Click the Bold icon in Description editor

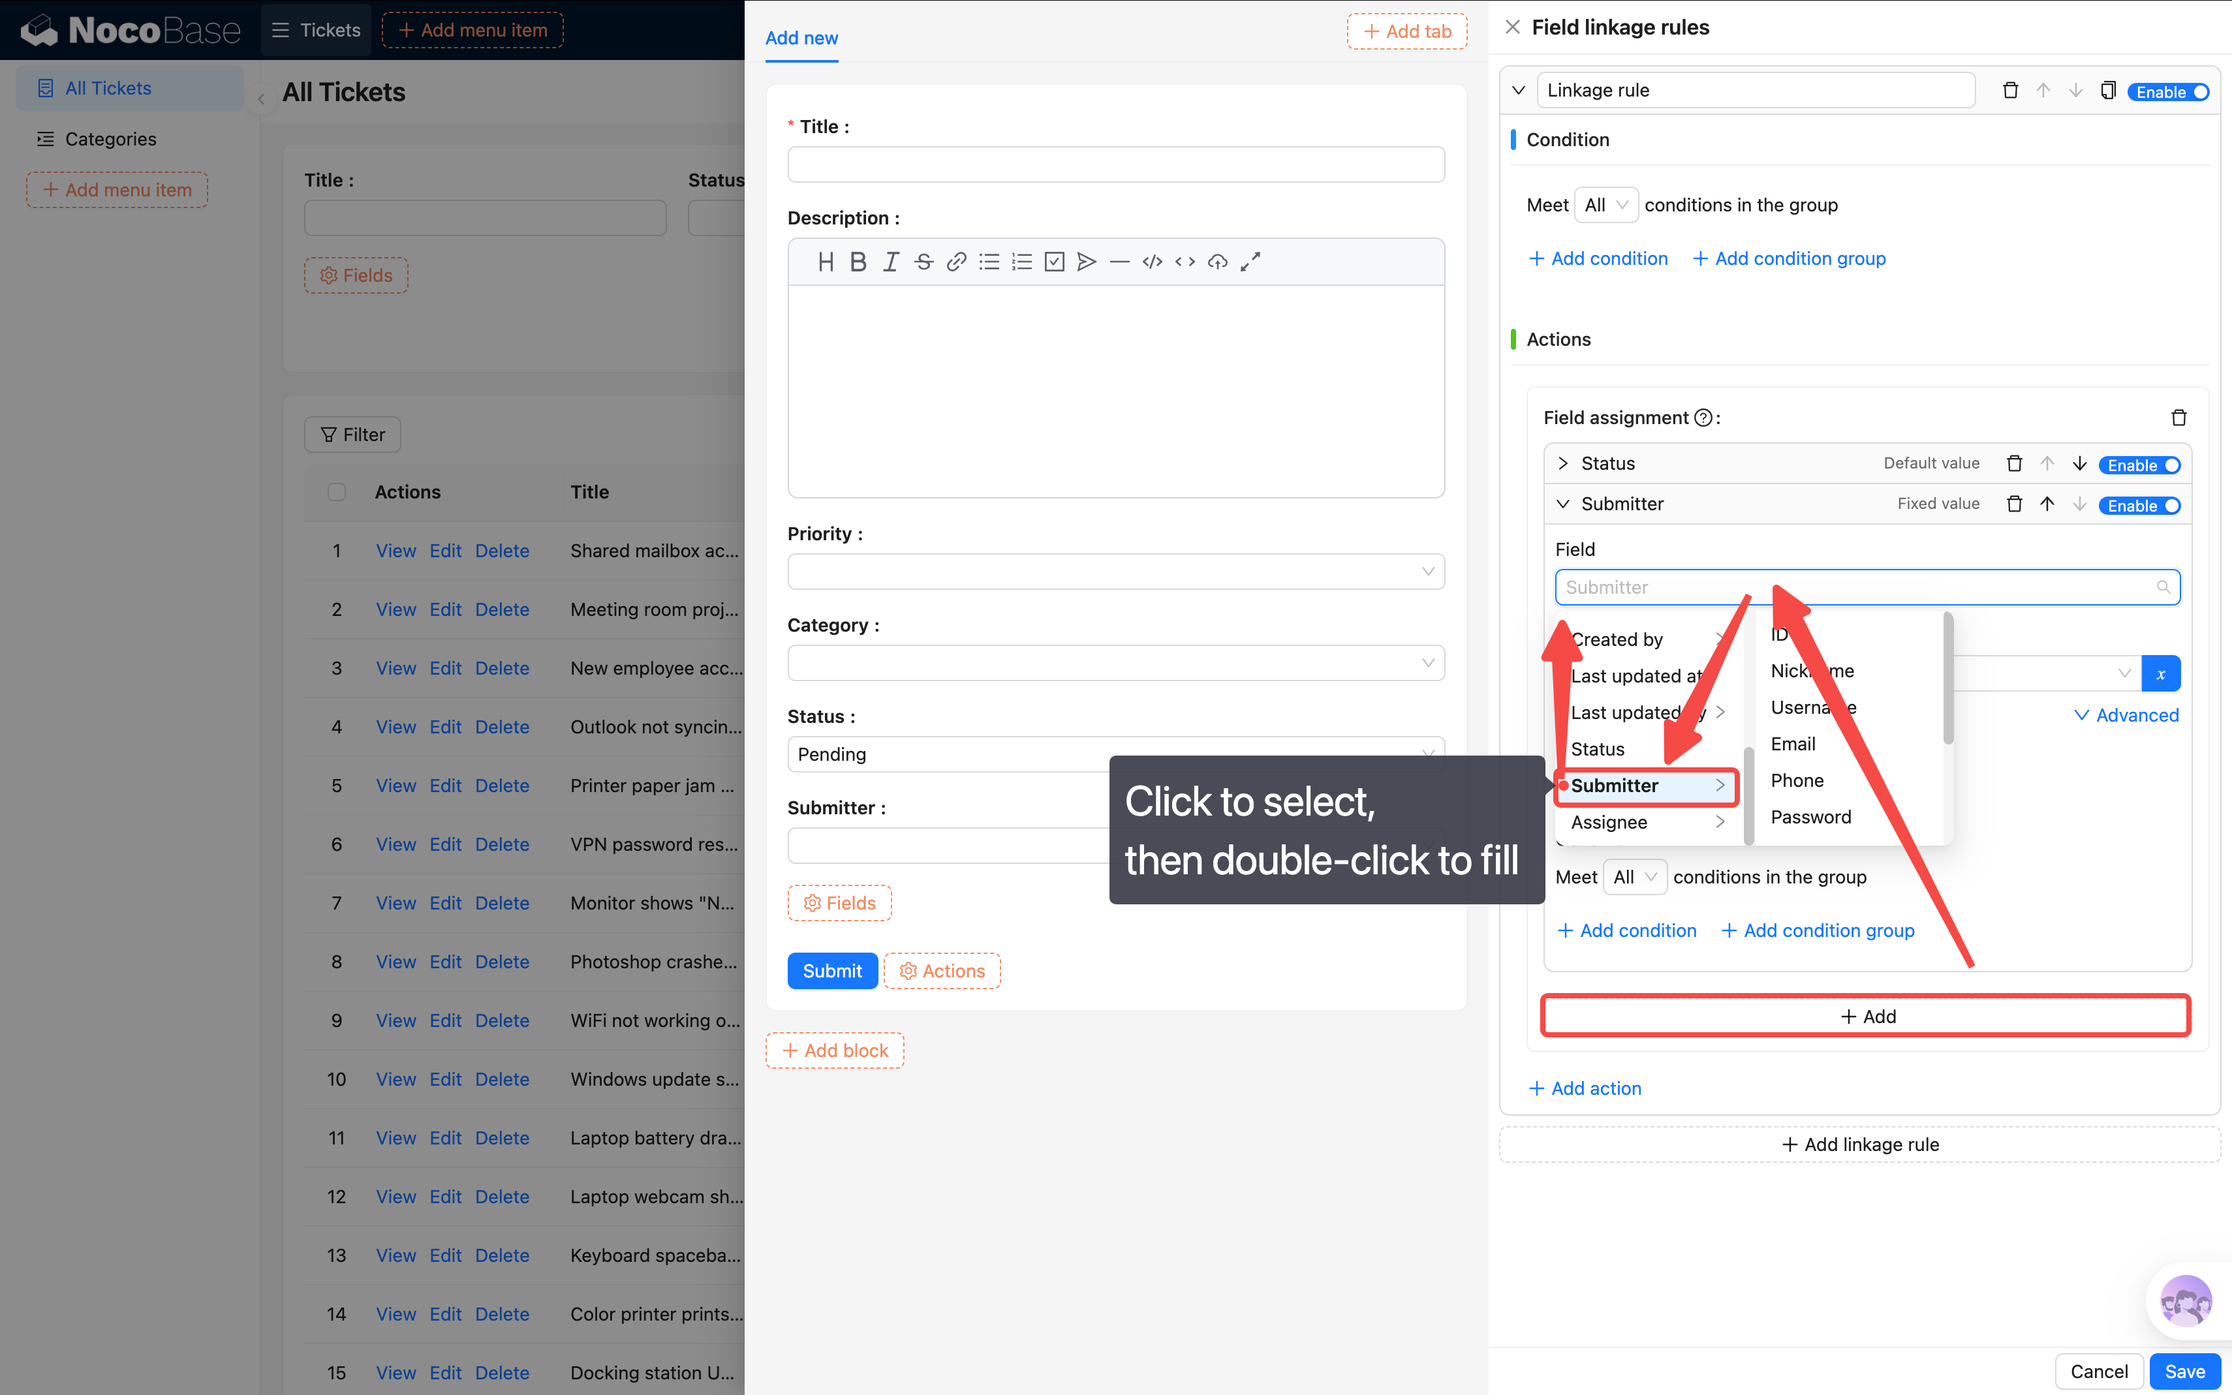(858, 262)
